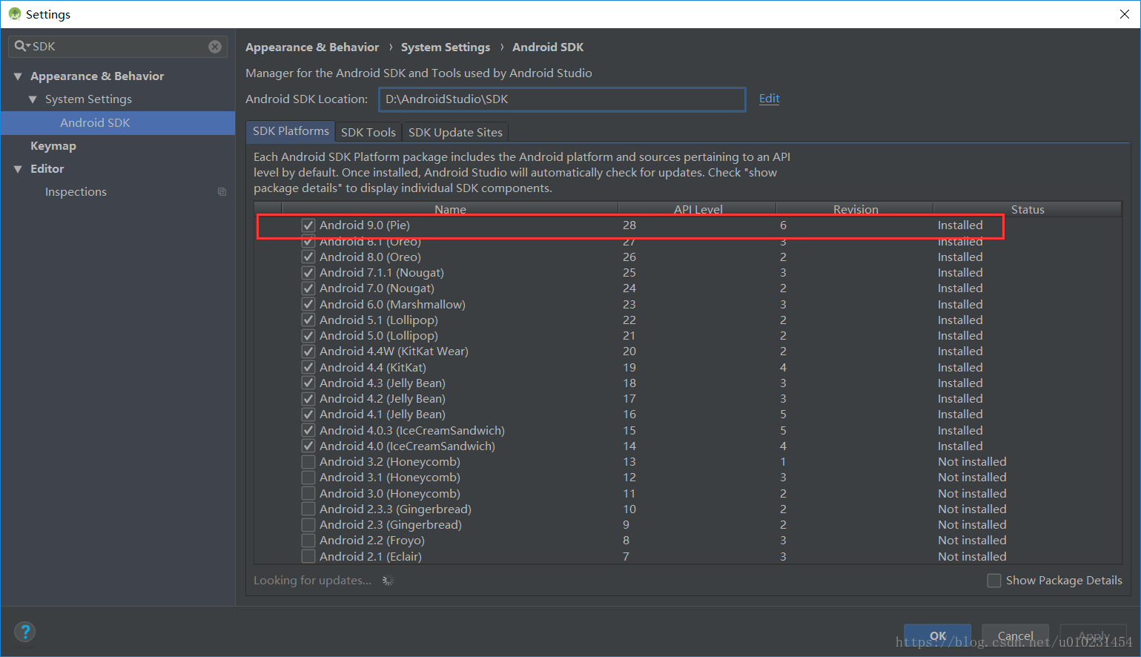Click the Edit link for SDK location

coord(769,99)
